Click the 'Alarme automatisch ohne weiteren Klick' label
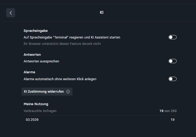 [x=60, y=79]
